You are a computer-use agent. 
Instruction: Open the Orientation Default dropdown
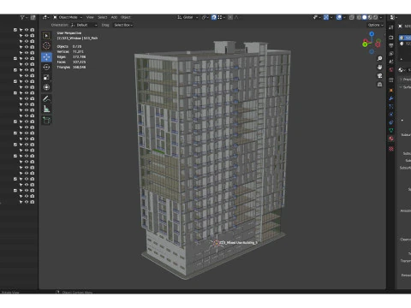click(84, 25)
